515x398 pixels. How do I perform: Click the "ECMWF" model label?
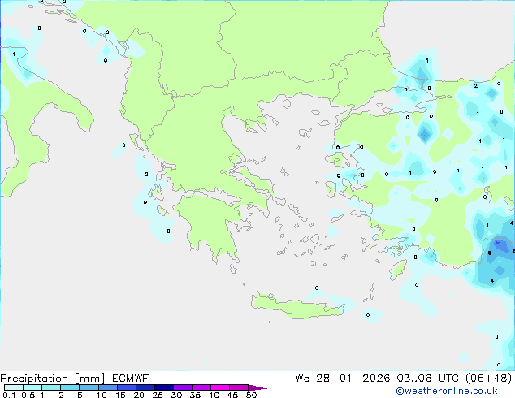point(131,379)
